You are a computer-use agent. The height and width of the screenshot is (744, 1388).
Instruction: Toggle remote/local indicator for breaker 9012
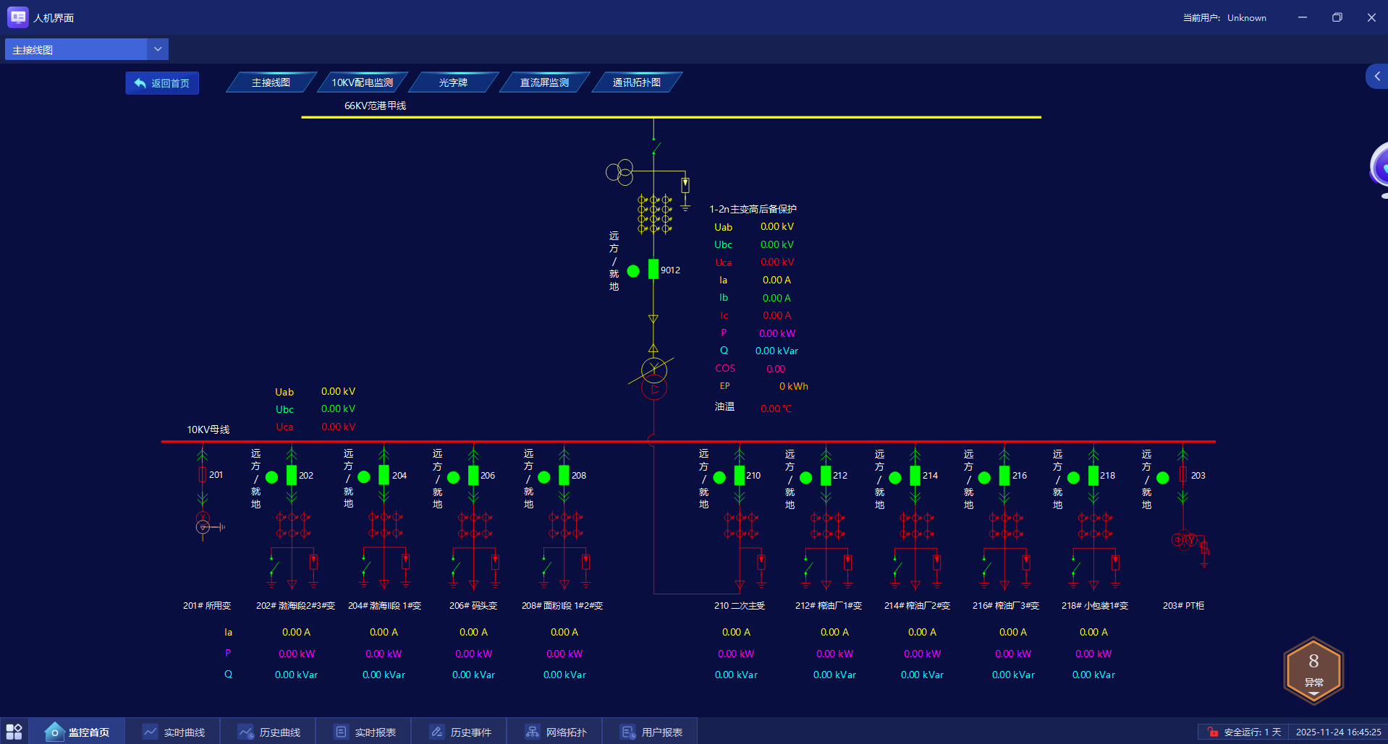tap(633, 271)
